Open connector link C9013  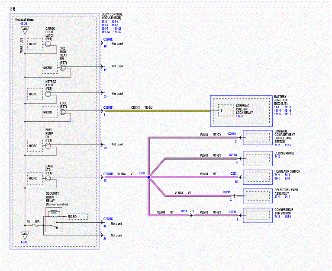click(232, 212)
